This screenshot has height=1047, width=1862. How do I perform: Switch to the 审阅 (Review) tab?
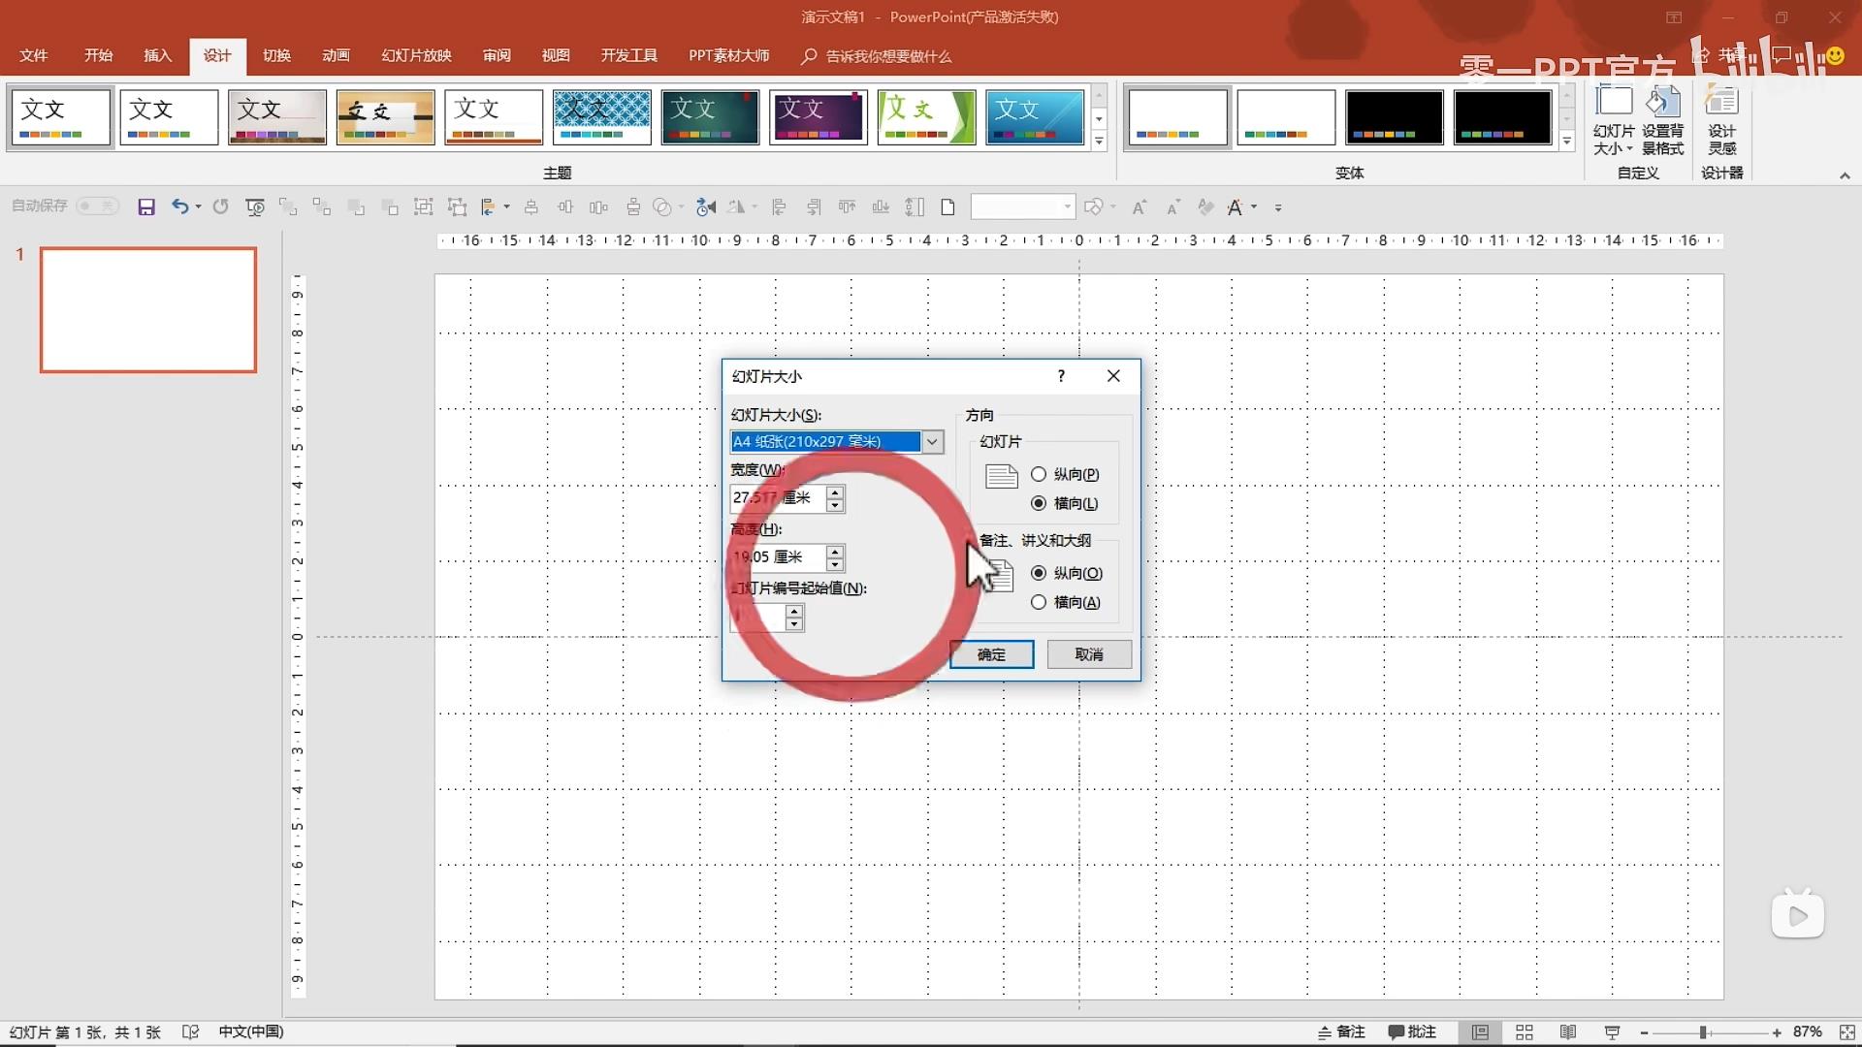497,55
